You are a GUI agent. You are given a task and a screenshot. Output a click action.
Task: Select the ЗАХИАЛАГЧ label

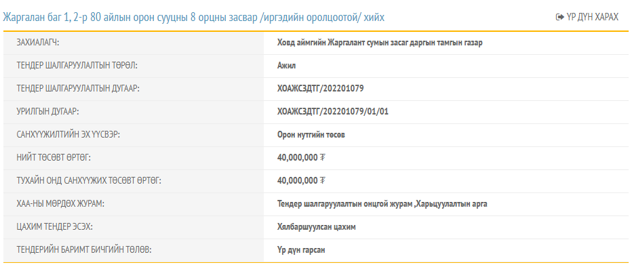(x=38, y=43)
